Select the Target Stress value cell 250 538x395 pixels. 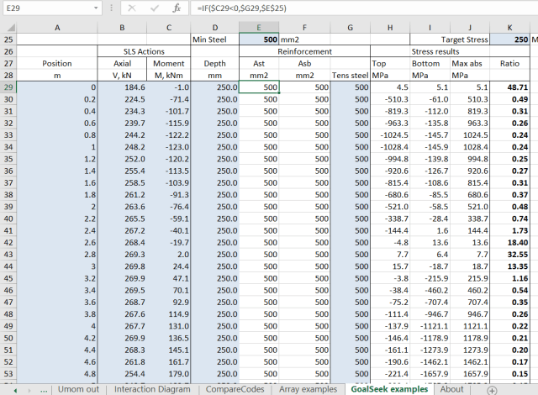511,39
